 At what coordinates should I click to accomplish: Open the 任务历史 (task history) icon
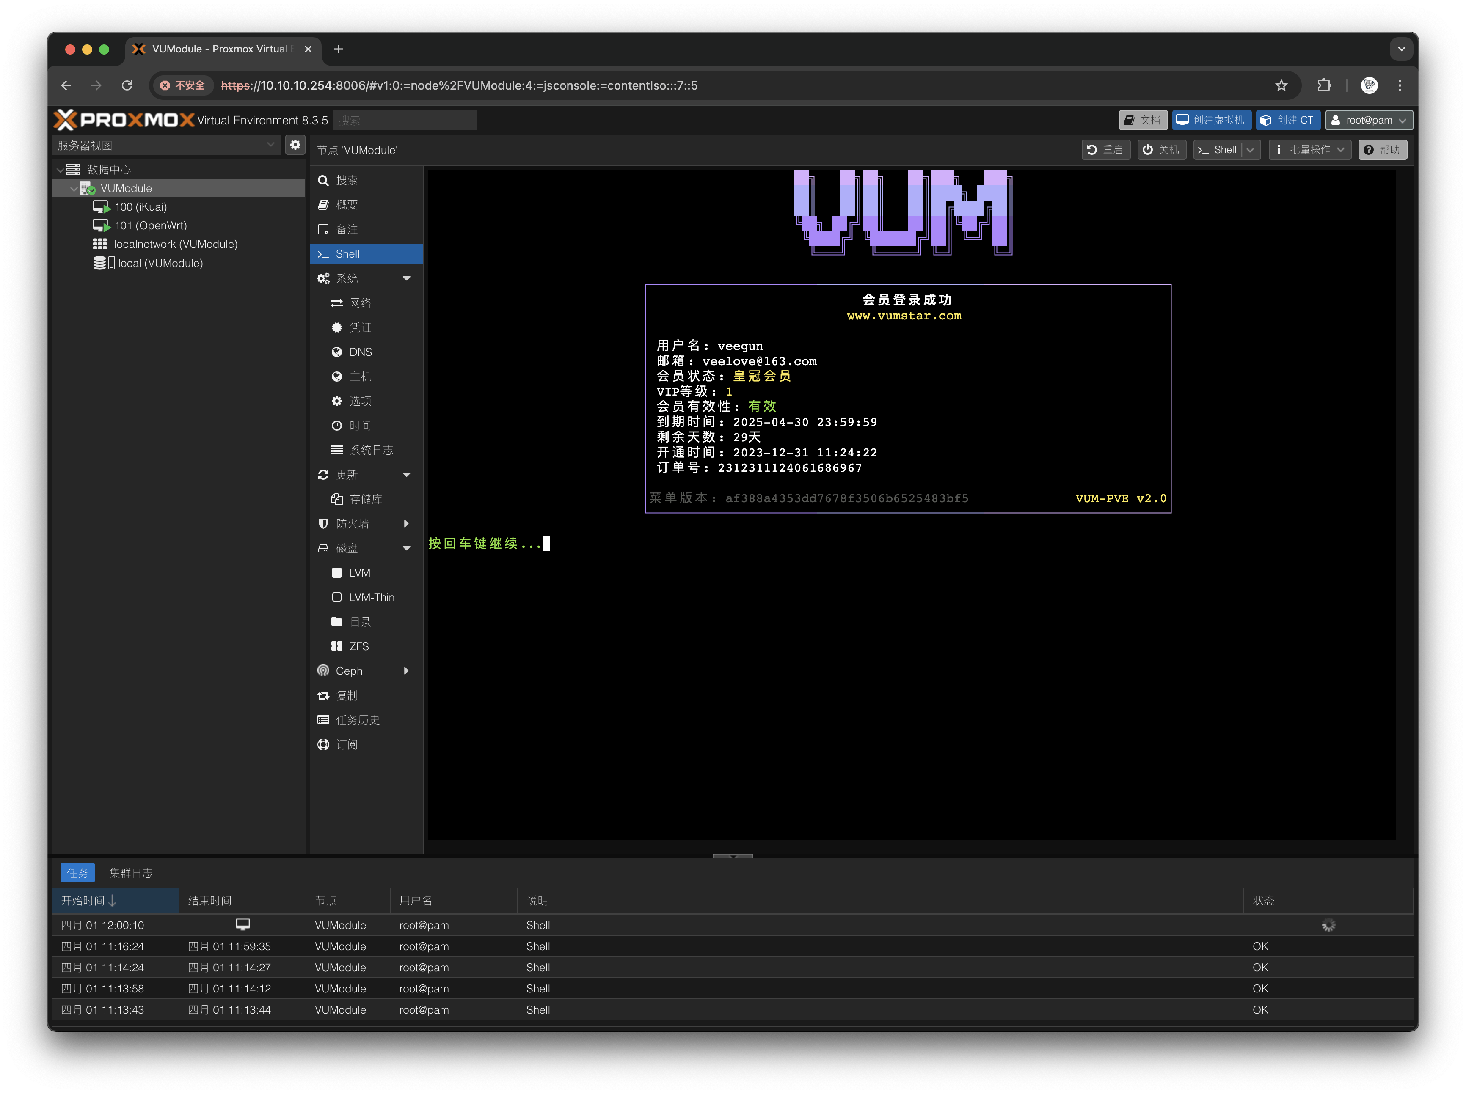pos(323,720)
